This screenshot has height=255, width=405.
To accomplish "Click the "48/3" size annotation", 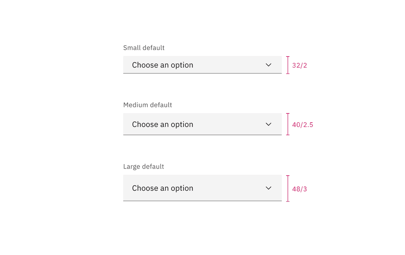I will tap(300, 189).
